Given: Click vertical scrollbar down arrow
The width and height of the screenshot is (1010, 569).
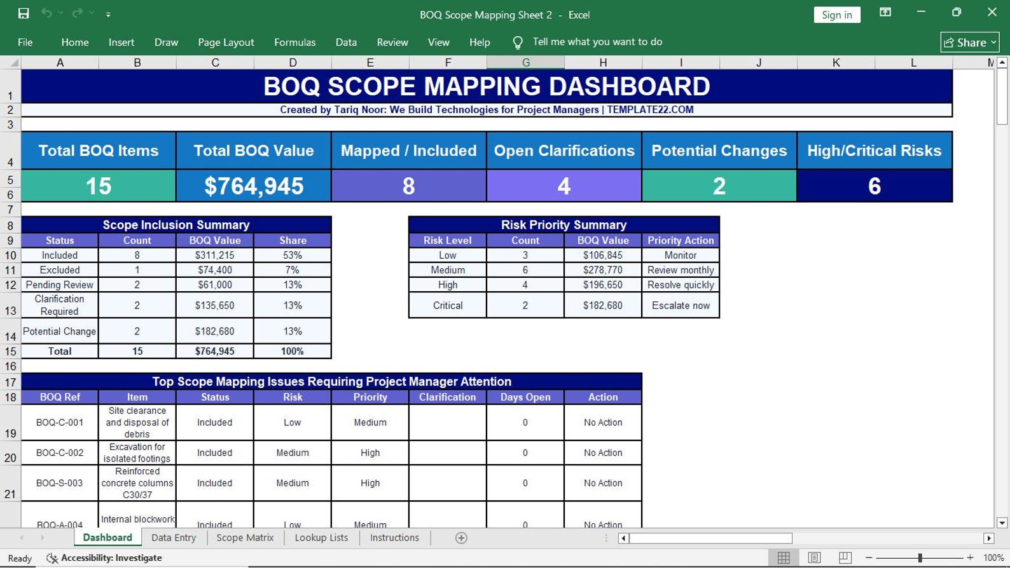Looking at the screenshot, I should pos(1002,523).
